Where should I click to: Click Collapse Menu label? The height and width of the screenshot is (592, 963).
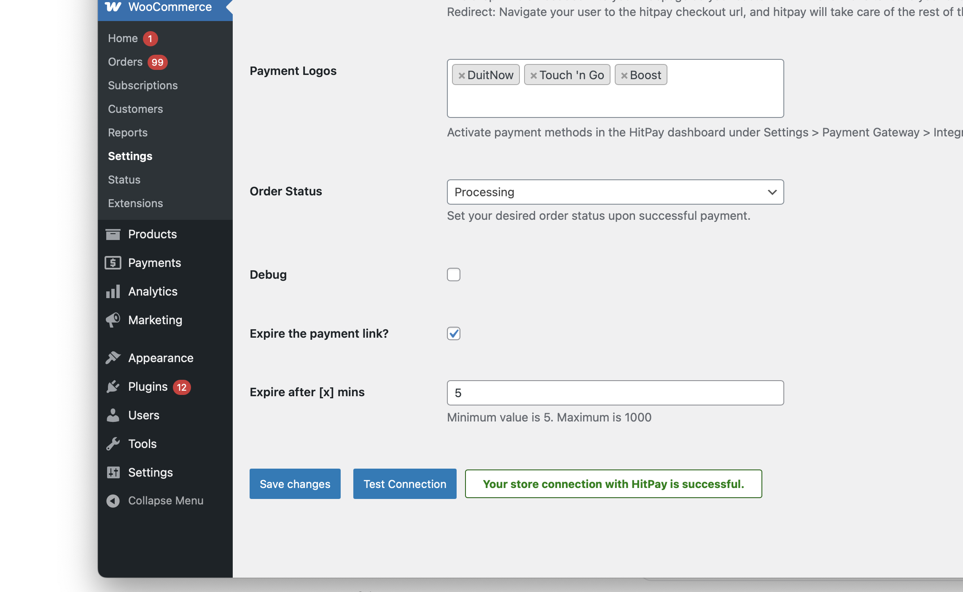coord(166,501)
